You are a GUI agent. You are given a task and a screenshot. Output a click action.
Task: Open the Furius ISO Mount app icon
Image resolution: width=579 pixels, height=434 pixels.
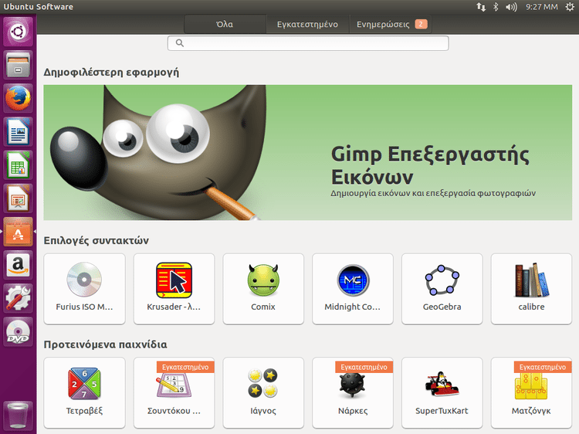[84, 280]
